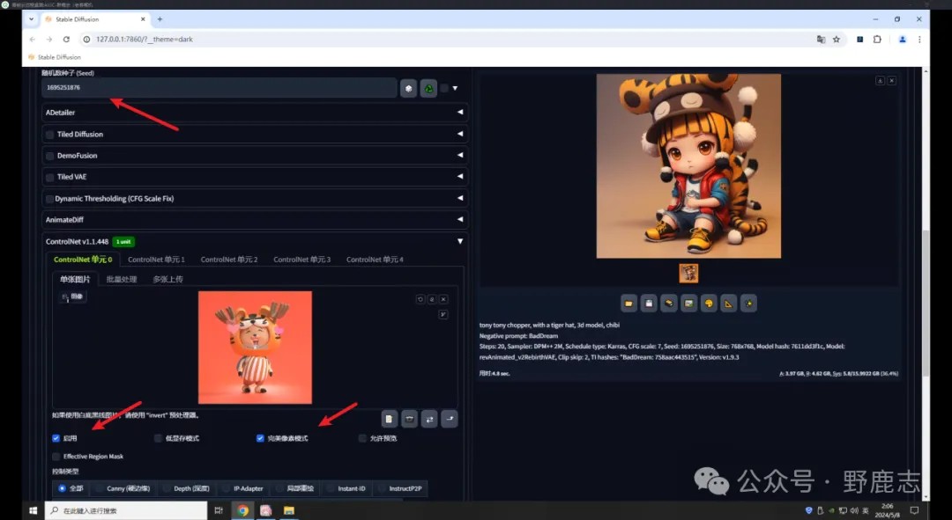
Task: Click the green recycle reuse-seed button
Action: (428, 89)
